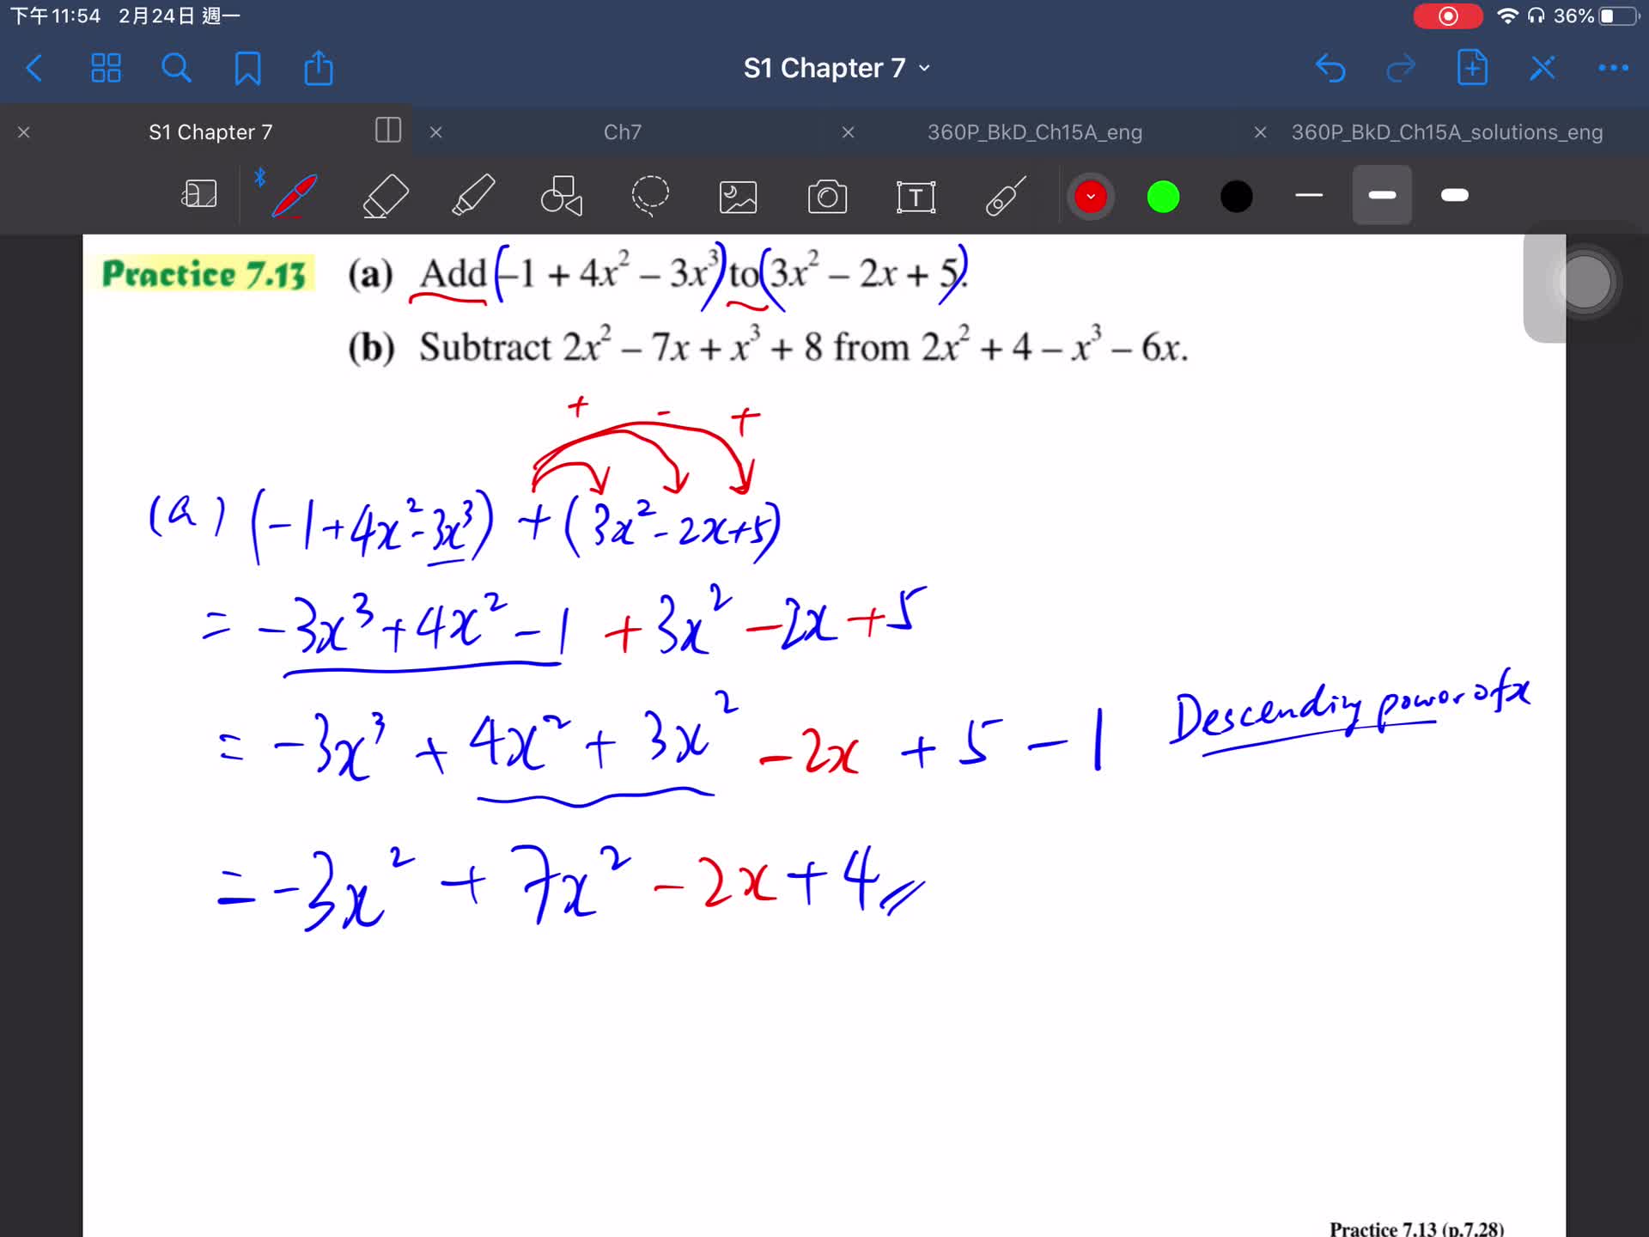Activate the Lasso selection tool
The height and width of the screenshot is (1237, 1649).
tap(650, 196)
